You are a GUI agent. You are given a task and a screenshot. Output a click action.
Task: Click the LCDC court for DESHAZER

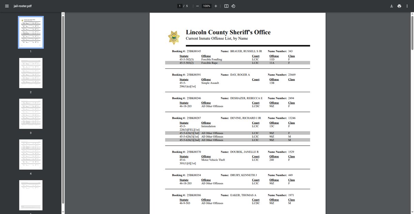(256, 106)
